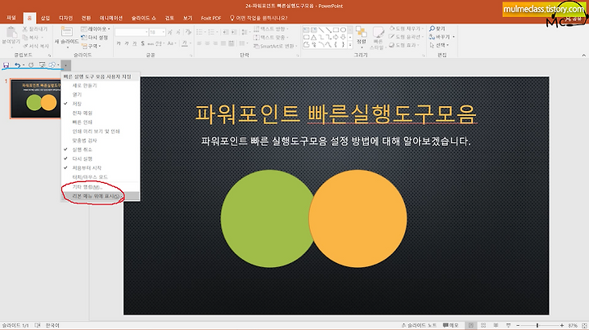
Task: Open Slide Sorter view in status bar
Action: point(483,325)
